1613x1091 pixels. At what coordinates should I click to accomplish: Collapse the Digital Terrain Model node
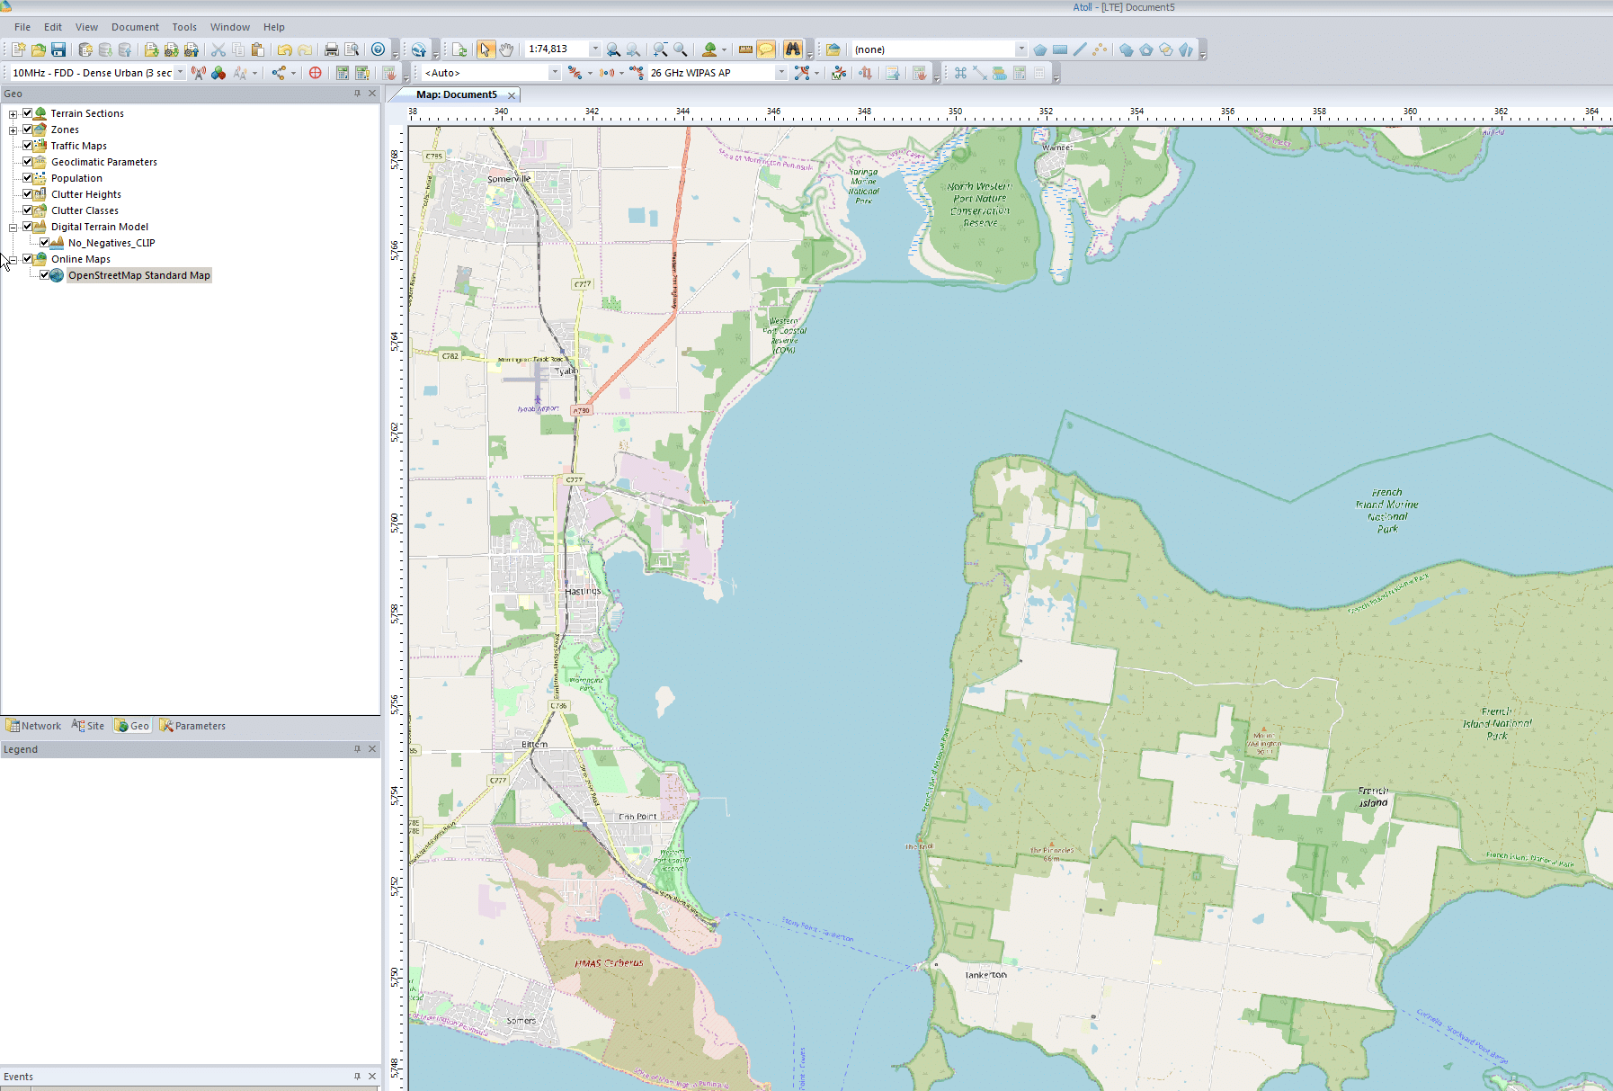pyautogui.click(x=13, y=227)
